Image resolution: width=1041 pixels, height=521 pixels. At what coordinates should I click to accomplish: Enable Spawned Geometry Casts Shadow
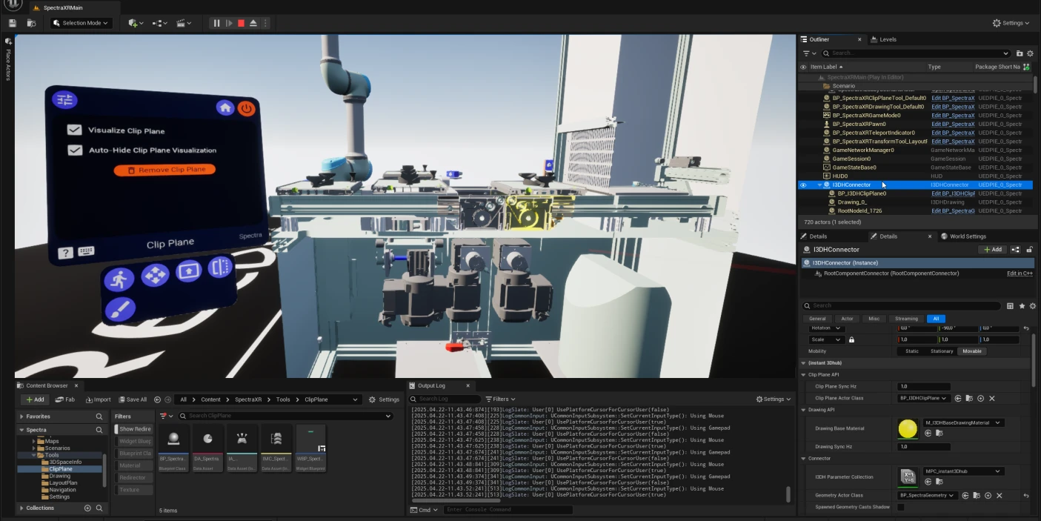pyautogui.click(x=901, y=507)
